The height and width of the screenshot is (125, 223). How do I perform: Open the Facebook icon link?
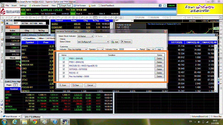tap(160, 6)
